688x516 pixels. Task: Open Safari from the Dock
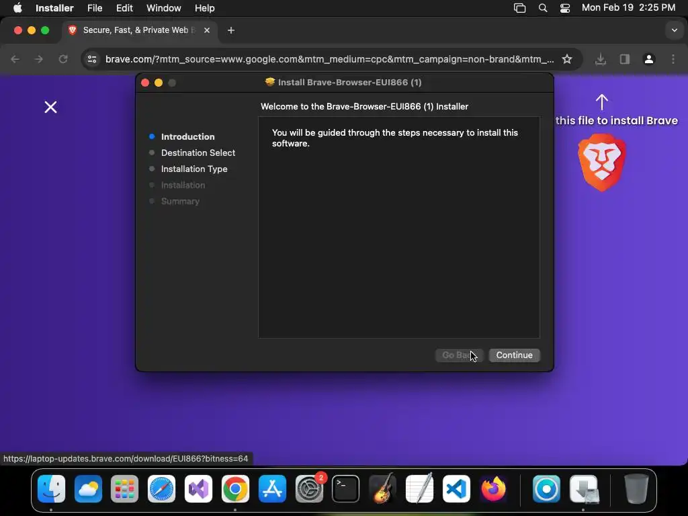[161, 489]
